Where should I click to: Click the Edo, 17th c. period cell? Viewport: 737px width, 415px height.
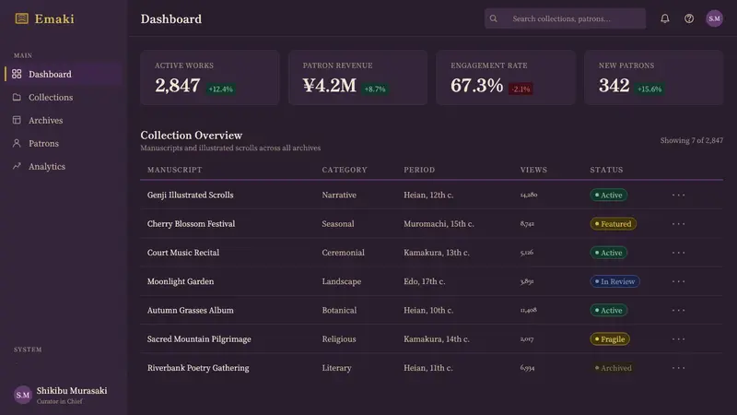425,281
